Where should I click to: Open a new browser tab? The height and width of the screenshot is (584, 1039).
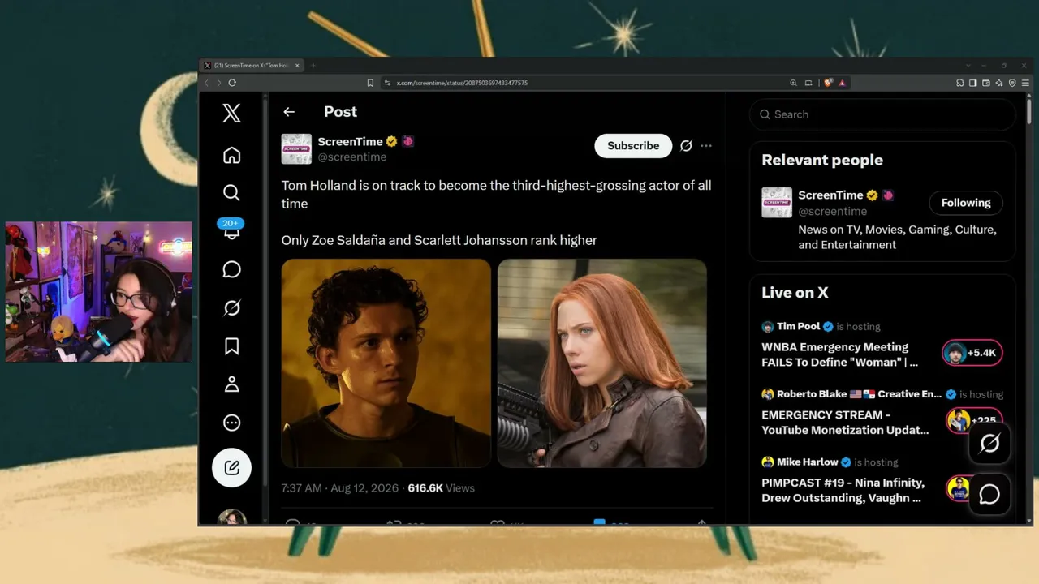click(313, 66)
